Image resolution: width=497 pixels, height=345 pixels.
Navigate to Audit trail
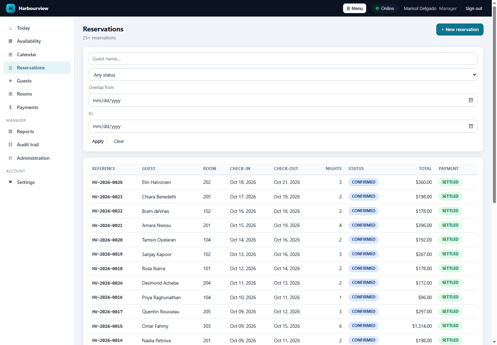click(37, 145)
